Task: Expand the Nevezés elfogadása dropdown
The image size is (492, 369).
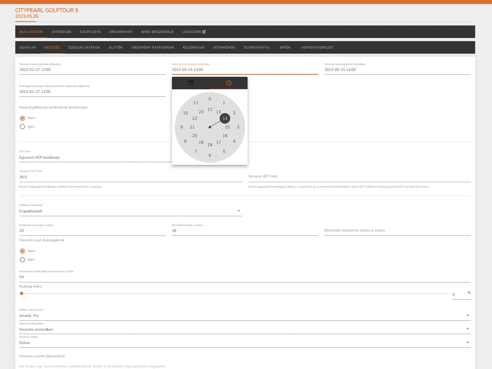Action: (x=245, y=329)
